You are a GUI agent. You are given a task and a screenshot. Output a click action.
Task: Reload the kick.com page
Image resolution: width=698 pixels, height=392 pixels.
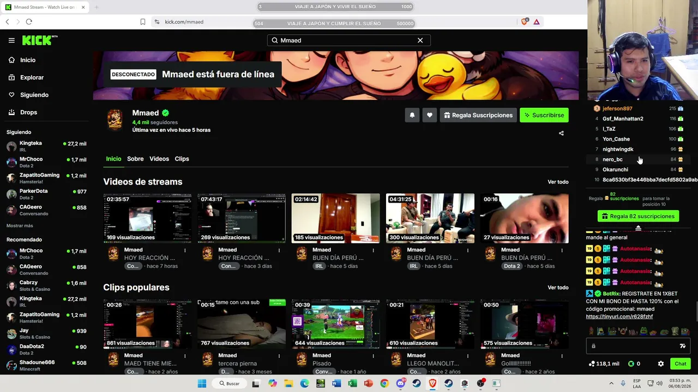pyautogui.click(x=29, y=22)
